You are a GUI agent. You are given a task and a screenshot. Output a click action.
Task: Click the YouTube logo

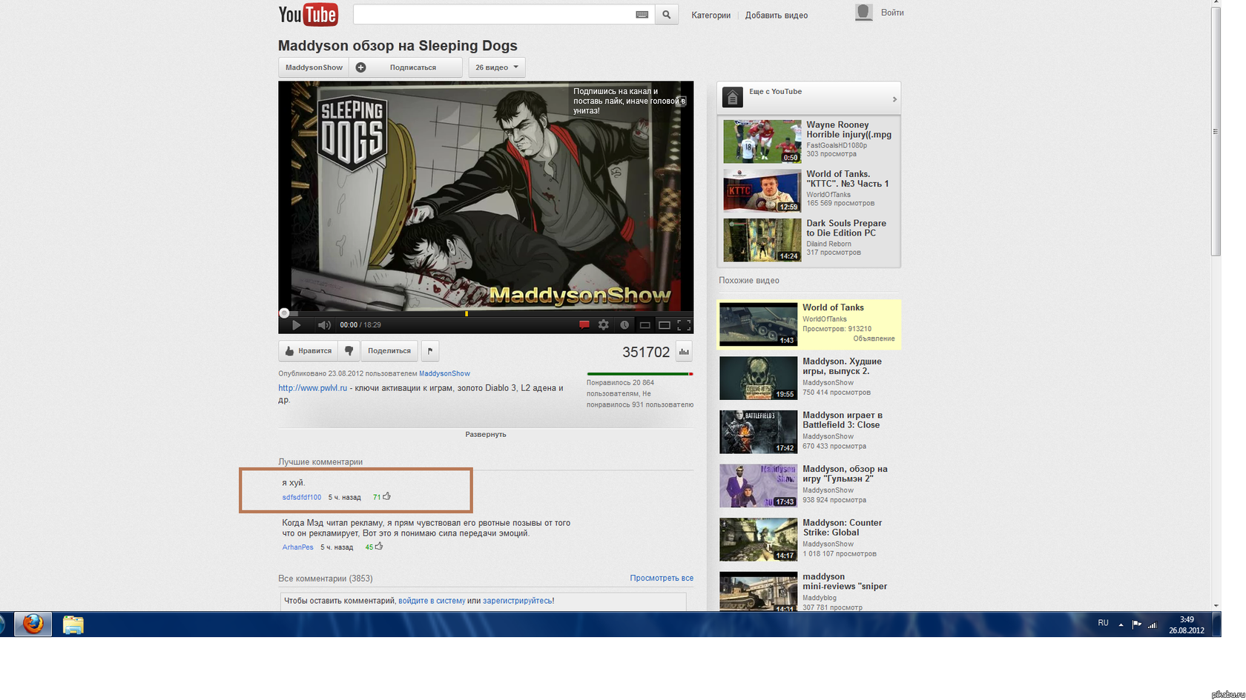tap(308, 15)
